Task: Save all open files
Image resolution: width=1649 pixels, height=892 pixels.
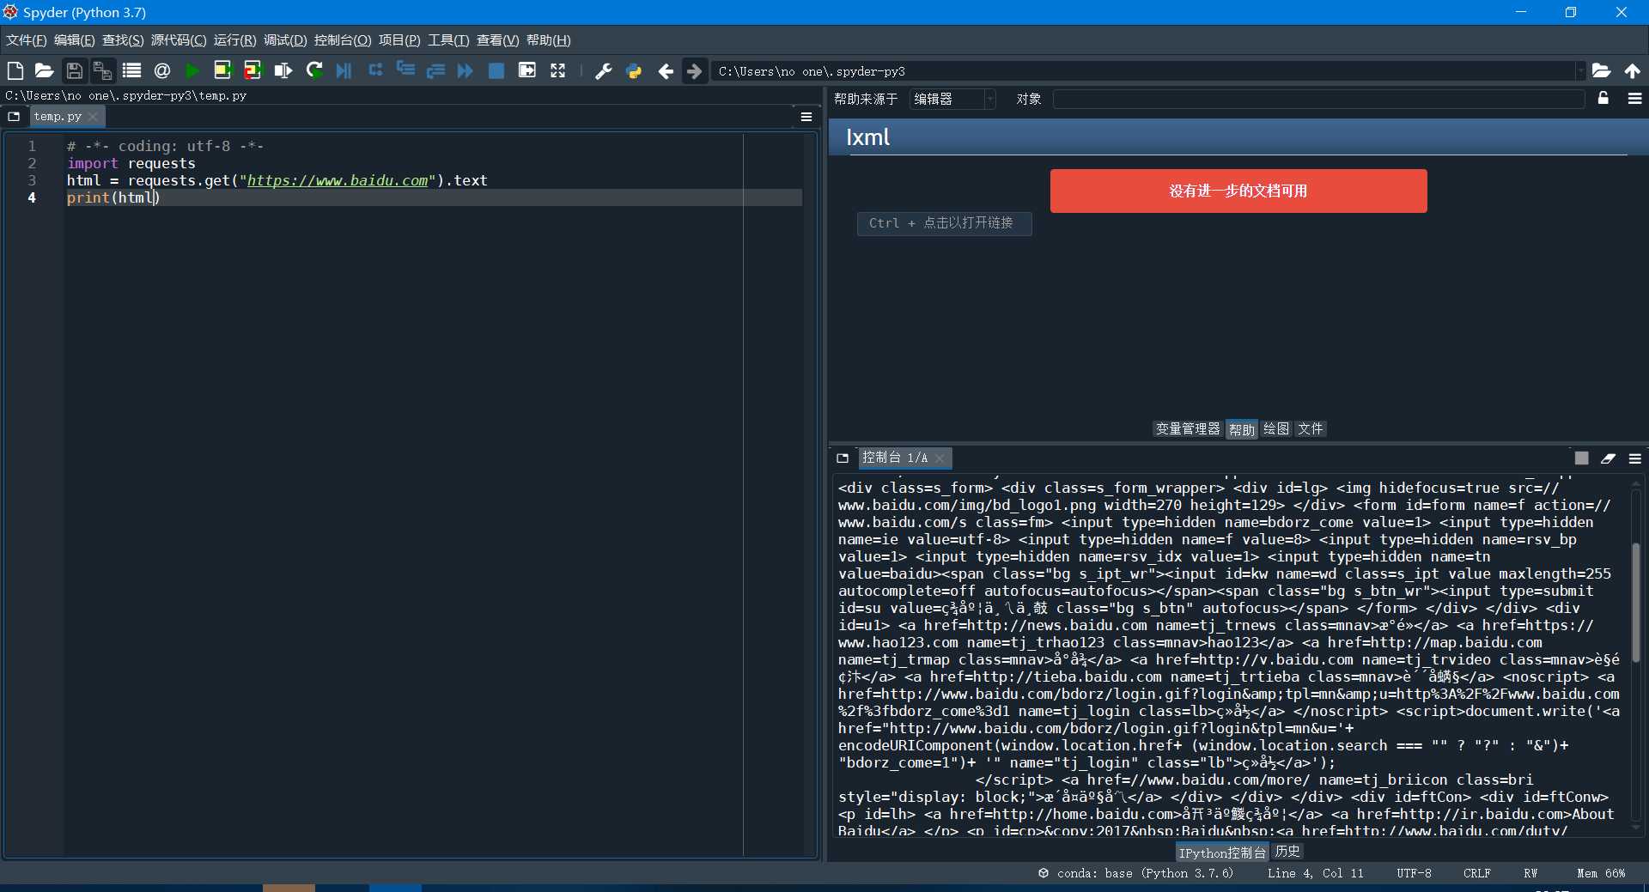Action: tap(102, 70)
